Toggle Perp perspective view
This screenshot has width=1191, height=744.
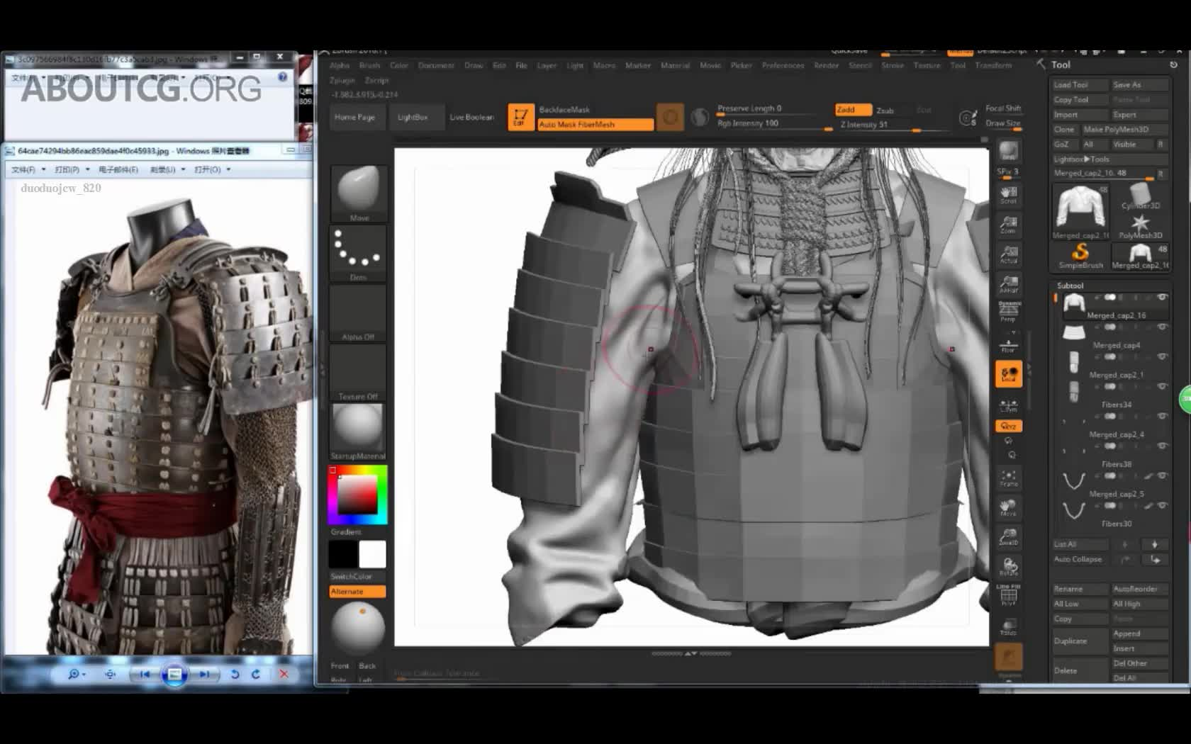click(1008, 312)
